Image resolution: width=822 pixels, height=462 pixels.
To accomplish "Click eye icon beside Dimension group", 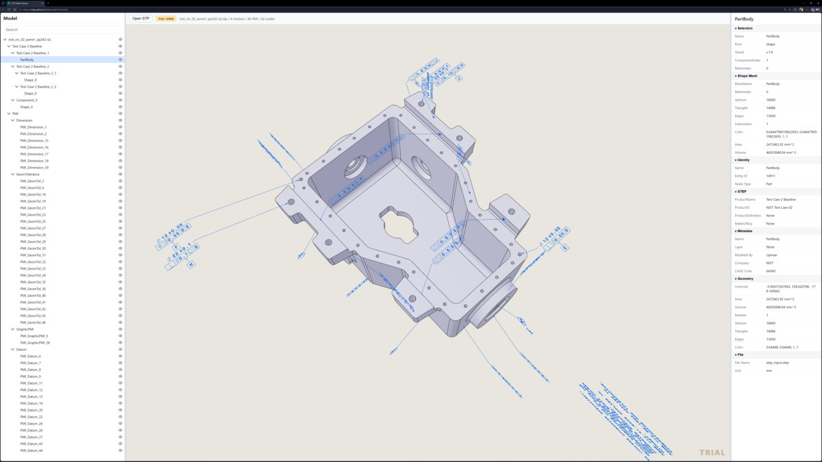I will (121, 120).
